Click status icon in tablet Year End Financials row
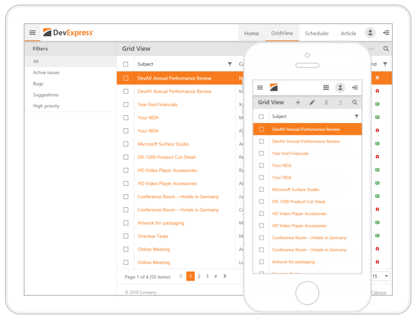 click(377, 104)
